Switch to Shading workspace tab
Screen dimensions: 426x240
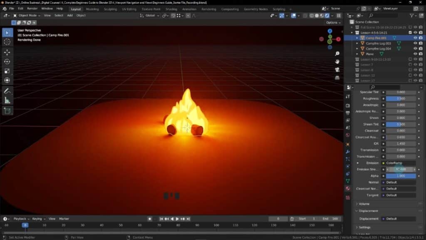pyautogui.click(x=171, y=9)
